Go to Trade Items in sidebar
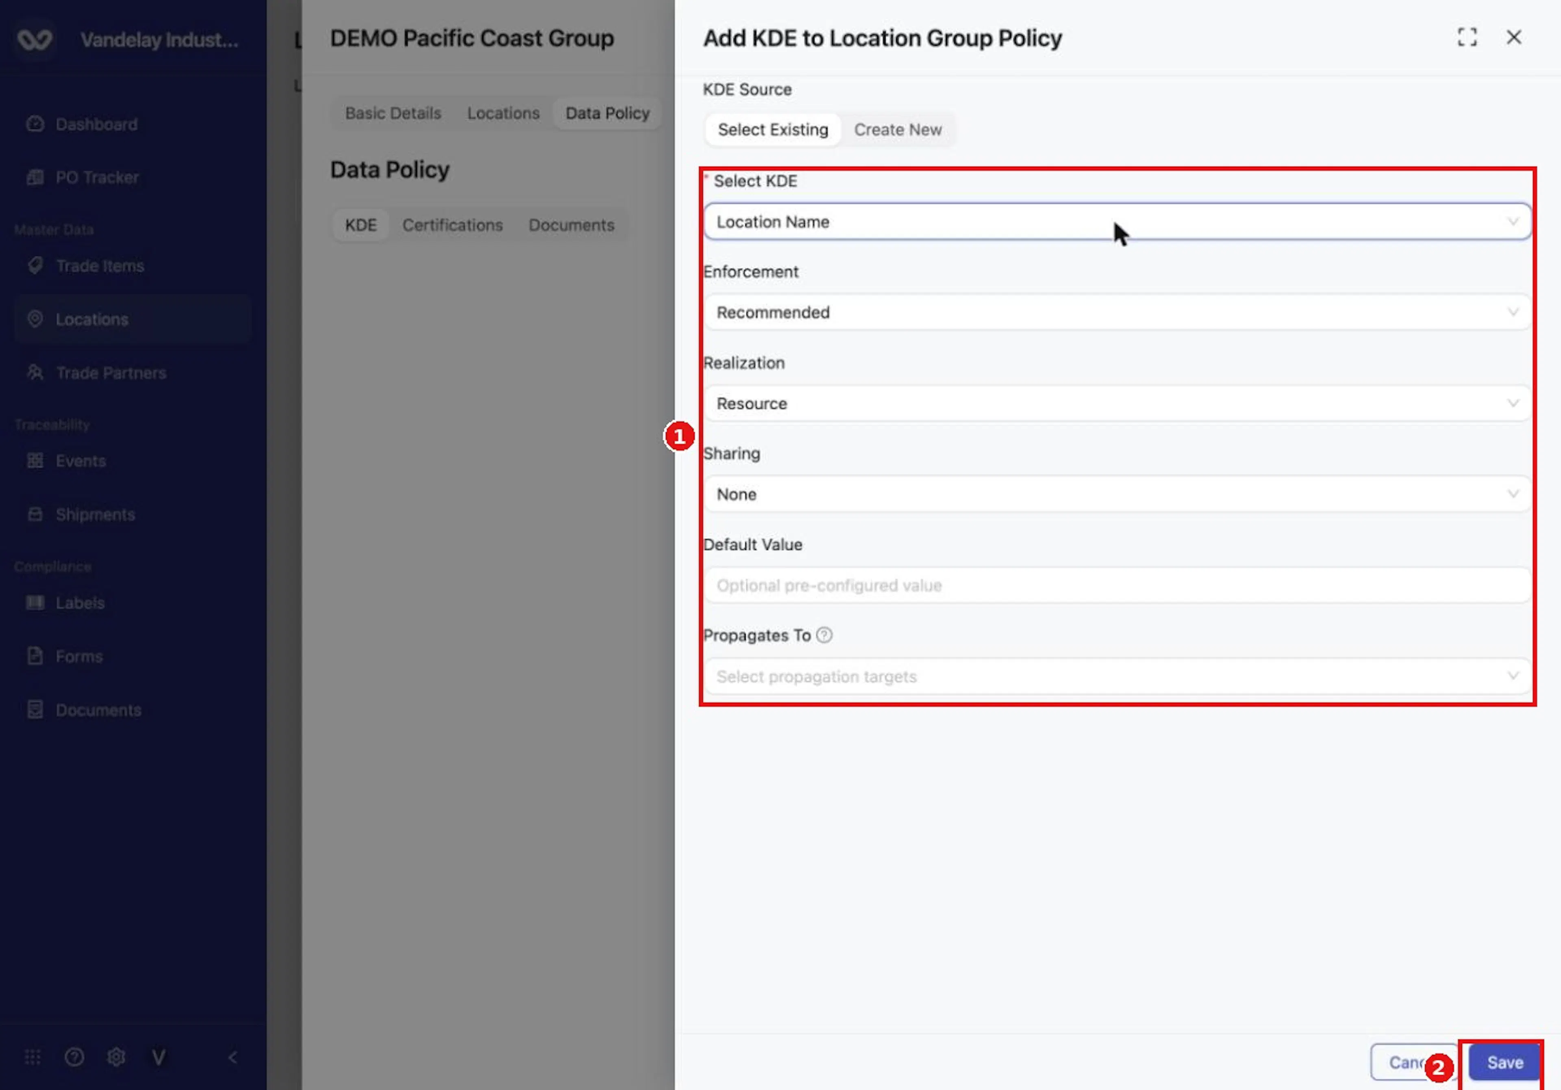1561x1090 pixels. [100, 266]
